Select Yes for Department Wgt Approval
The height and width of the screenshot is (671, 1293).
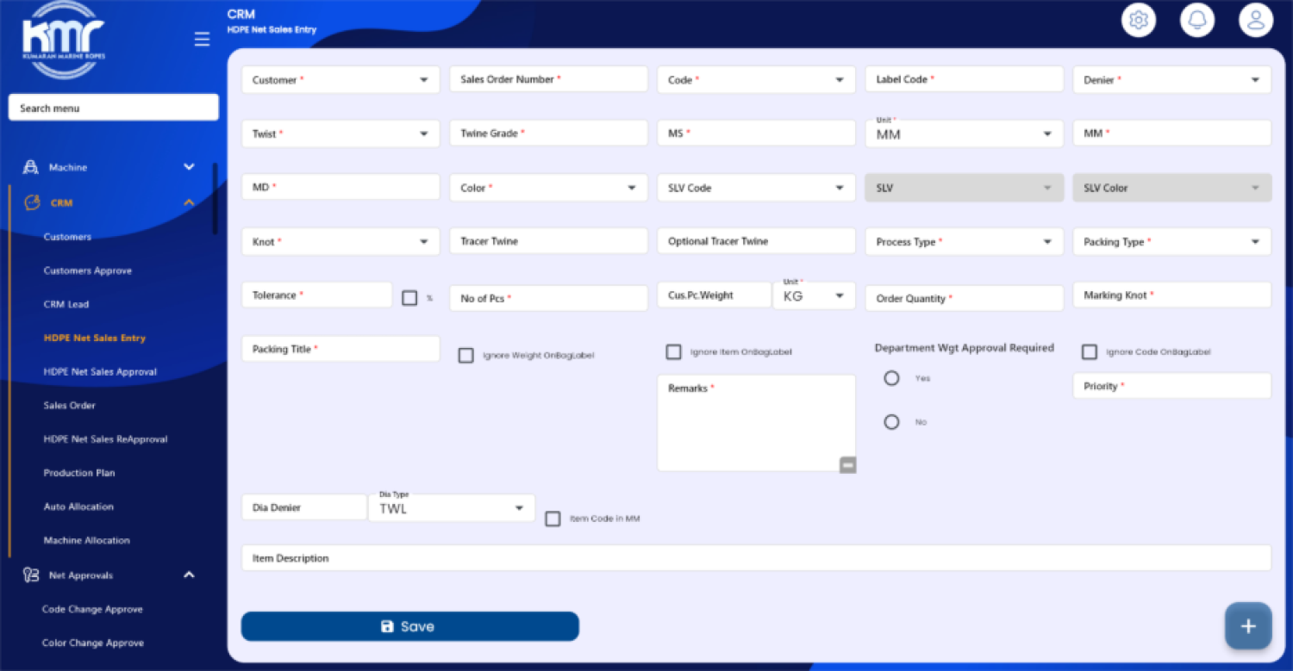point(891,378)
